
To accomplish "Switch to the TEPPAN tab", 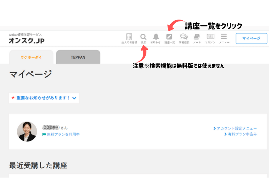I will (x=78, y=57).
